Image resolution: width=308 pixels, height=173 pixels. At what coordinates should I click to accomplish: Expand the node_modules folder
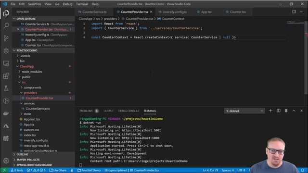(32, 72)
